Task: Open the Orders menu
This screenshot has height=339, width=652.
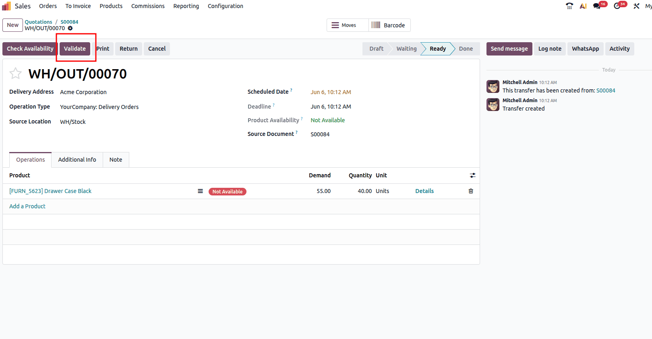Action: 48,6
